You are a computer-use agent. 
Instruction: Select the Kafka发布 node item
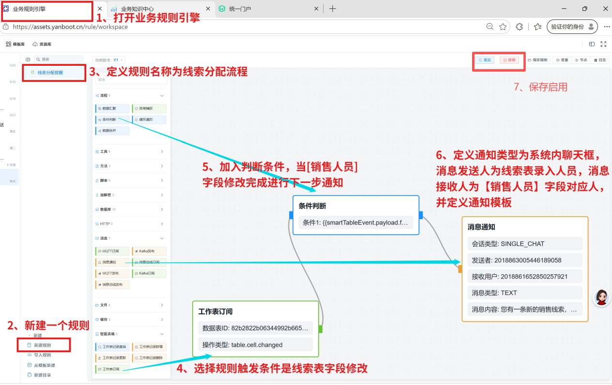pos(149,251)
